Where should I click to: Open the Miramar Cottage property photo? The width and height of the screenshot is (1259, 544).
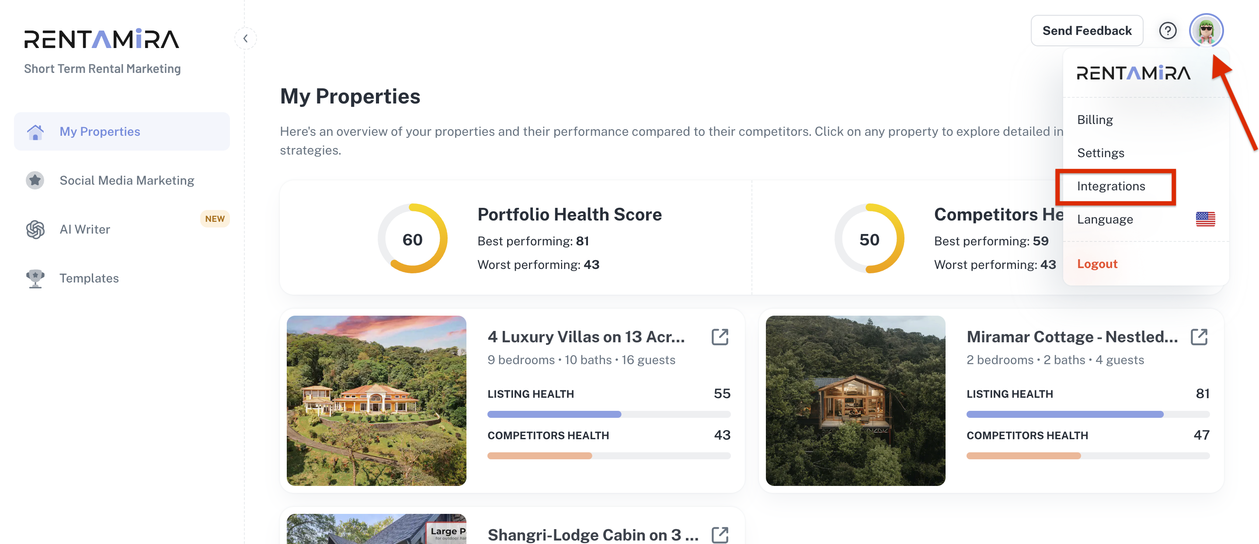click(x=856, y=400)
